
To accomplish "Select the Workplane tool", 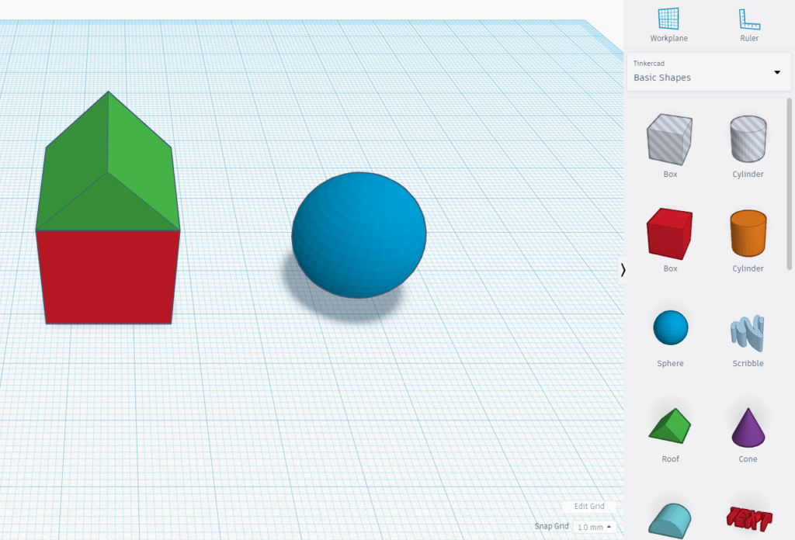I will (668, 24).
